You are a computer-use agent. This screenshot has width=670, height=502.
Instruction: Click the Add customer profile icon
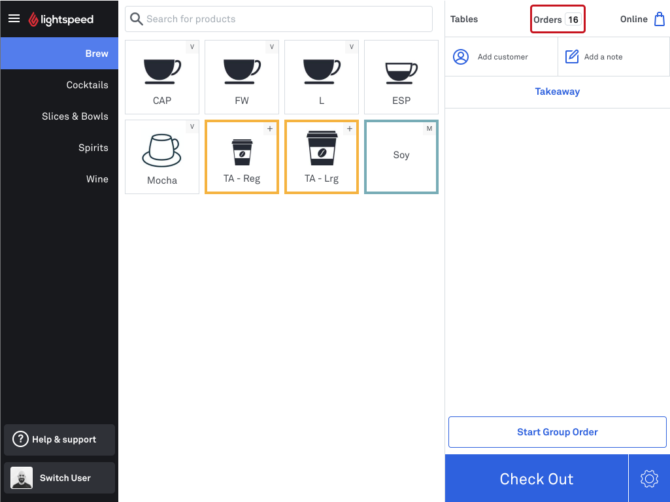tap(461, 57)
